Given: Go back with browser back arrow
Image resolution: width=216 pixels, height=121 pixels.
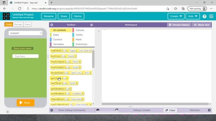Looking at the screenshot, I should (5, 8).
